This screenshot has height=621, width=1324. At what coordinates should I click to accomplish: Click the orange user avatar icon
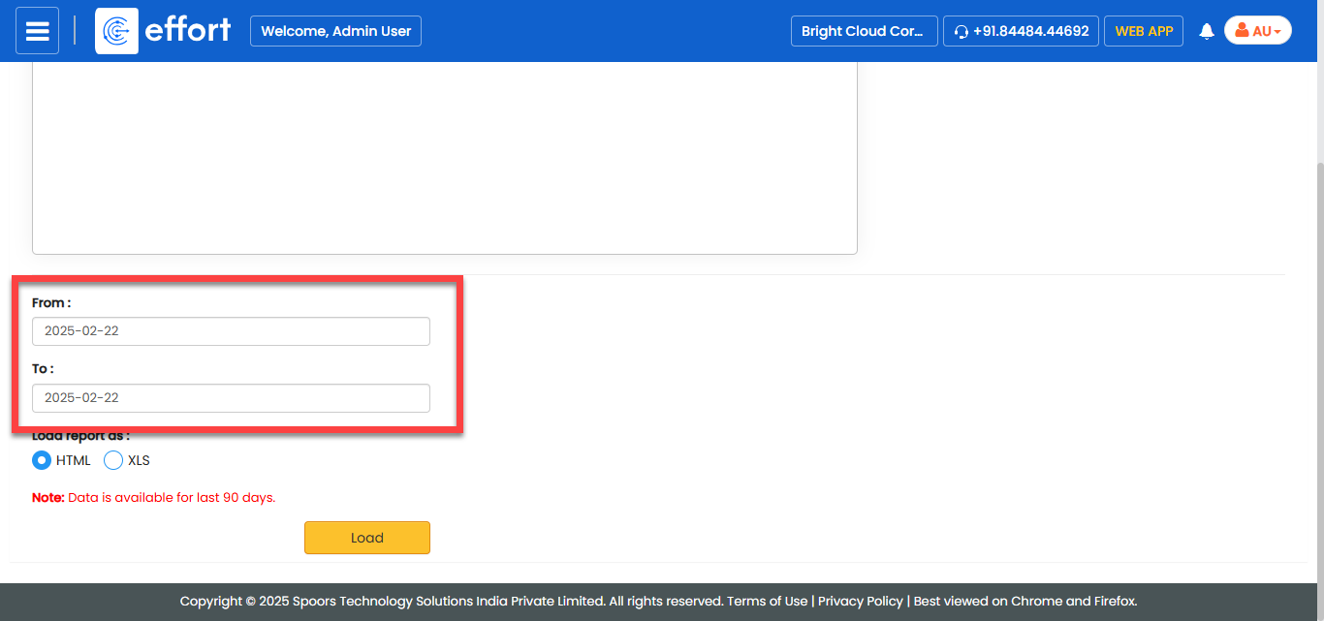click(1242, 31)
